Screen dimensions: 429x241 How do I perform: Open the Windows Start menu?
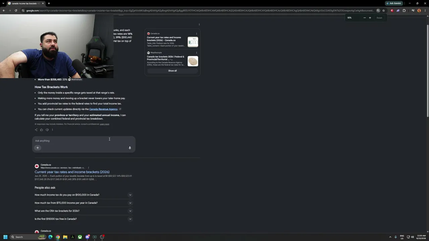(5, 237)
